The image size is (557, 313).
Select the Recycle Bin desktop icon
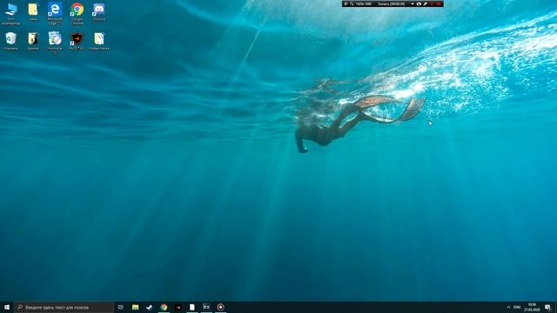[10, 41]
